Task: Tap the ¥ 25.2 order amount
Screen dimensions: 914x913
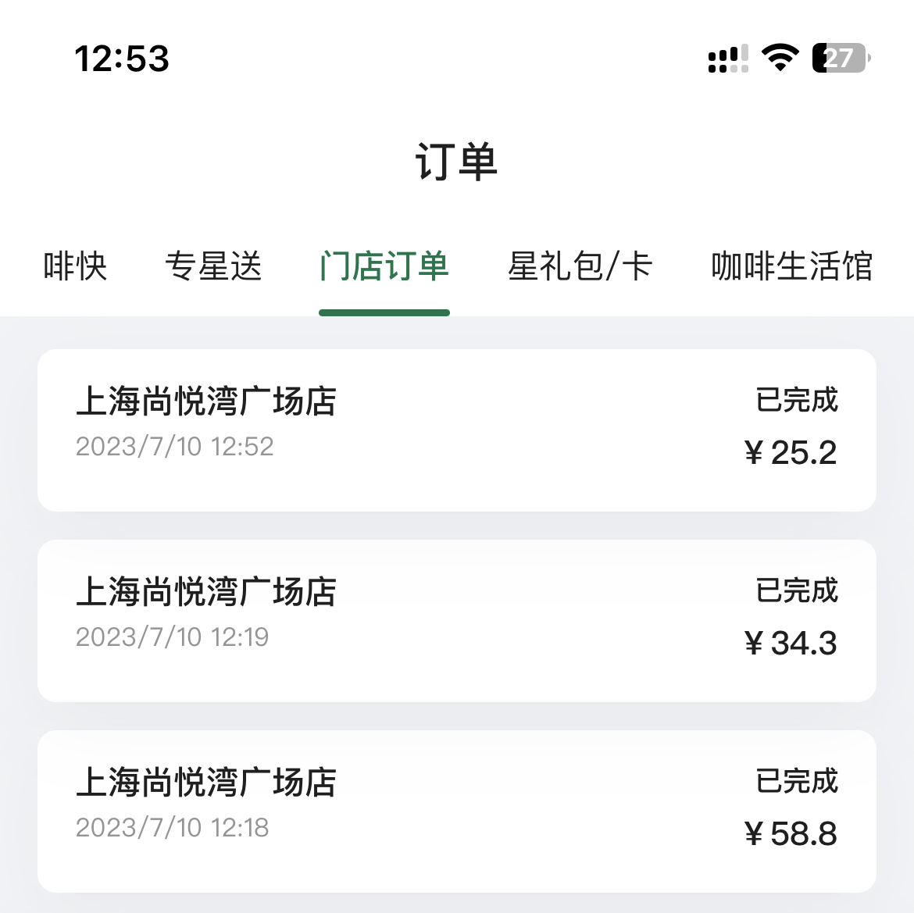Action: point(791,453)
